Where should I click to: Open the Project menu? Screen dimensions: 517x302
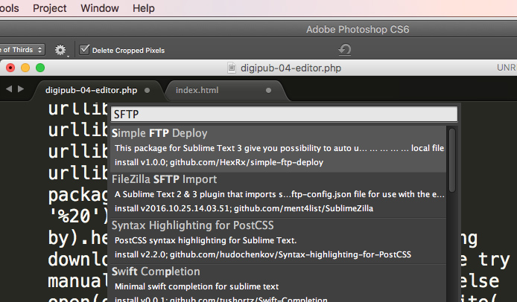coord(48,9)
